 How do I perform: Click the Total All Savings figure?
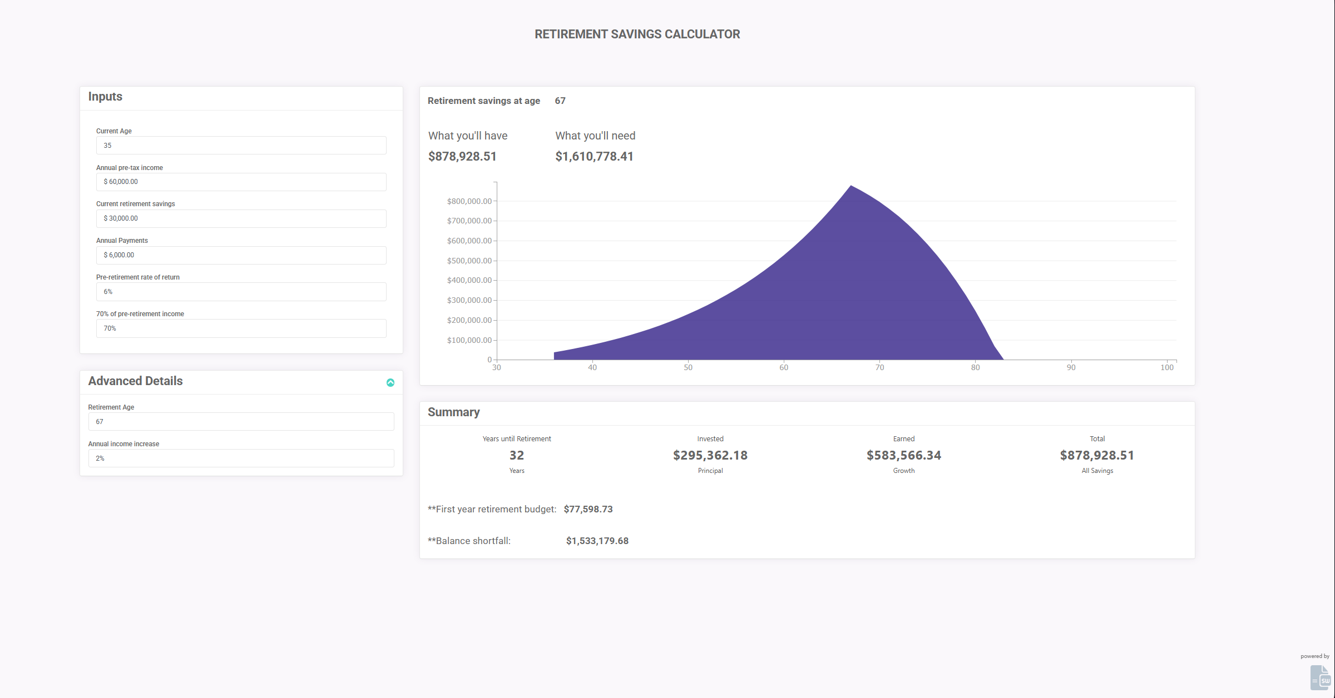[1097, 456]
